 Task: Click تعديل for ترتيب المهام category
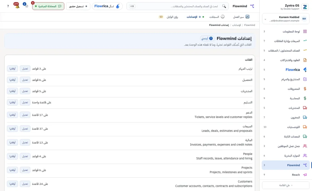coord(25,69)
